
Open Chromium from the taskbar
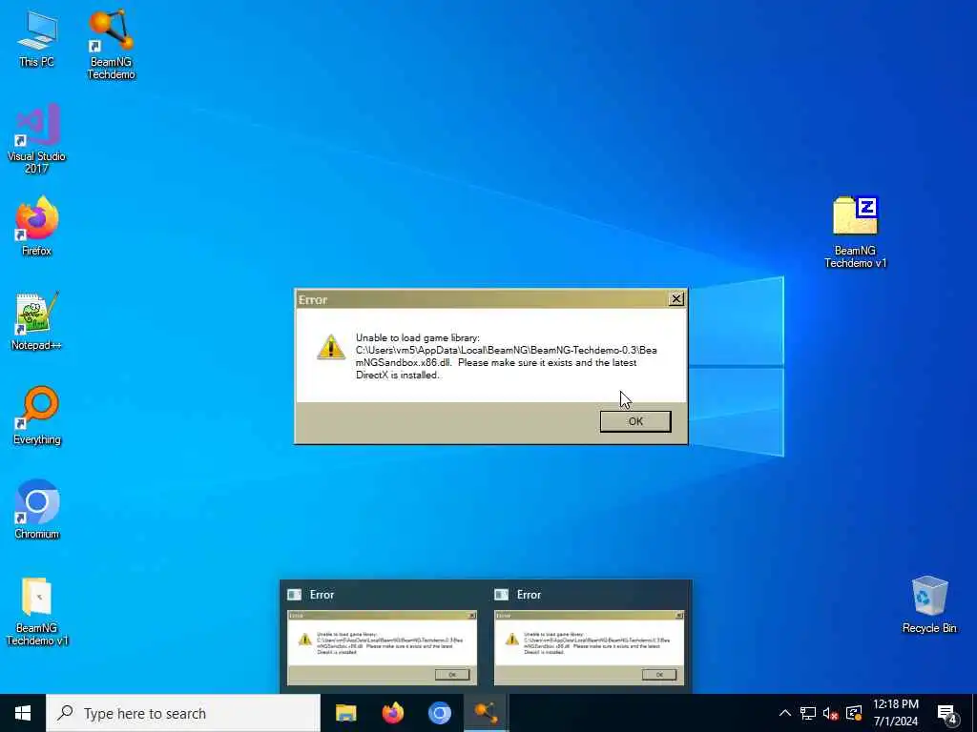[x=439, y=713]
